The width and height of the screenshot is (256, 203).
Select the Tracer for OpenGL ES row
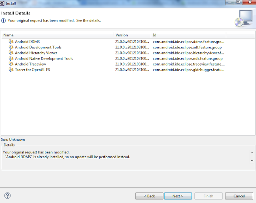tap(128, 70)
